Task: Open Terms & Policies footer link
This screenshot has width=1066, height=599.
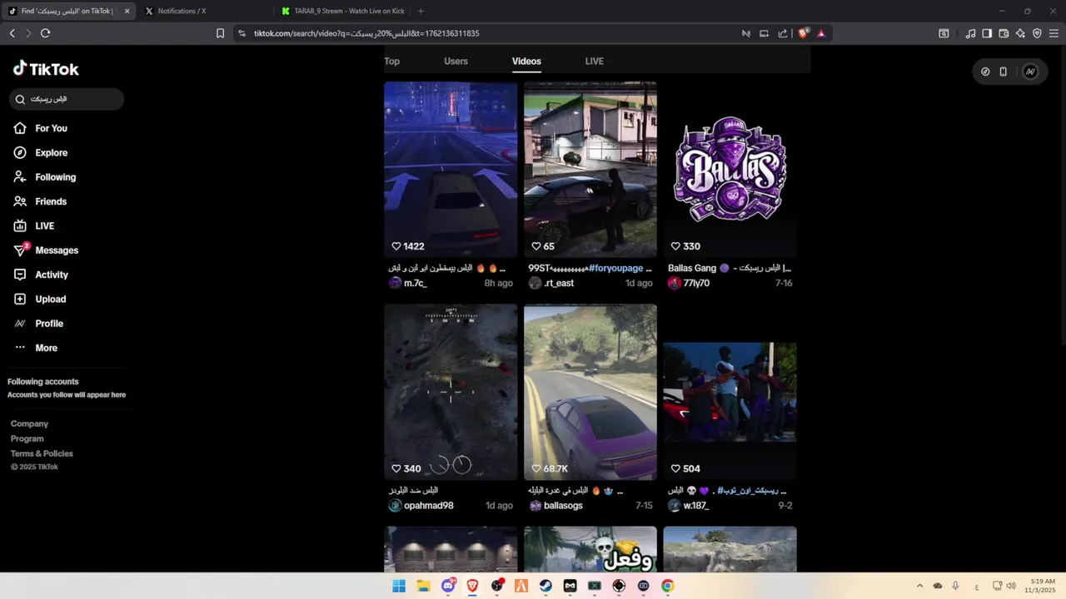Action: (42, 453)
